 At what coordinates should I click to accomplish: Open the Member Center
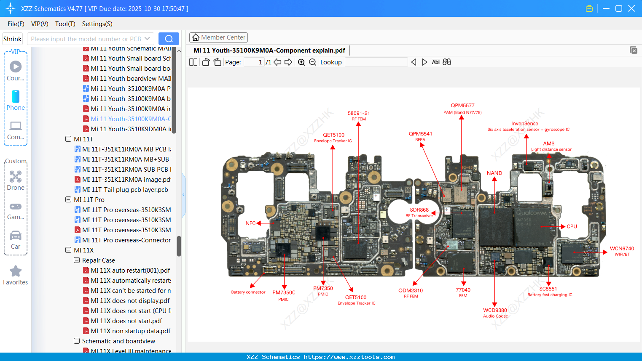click(218, 37)
